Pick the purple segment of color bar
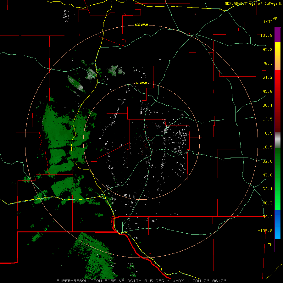Screen dimensions: 283x283 [x=278, y=35]
